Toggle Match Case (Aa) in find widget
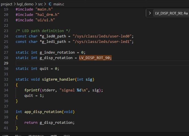The width and height of the screenshot is (189, 136). pyautogui.click(x=186, y=13)
